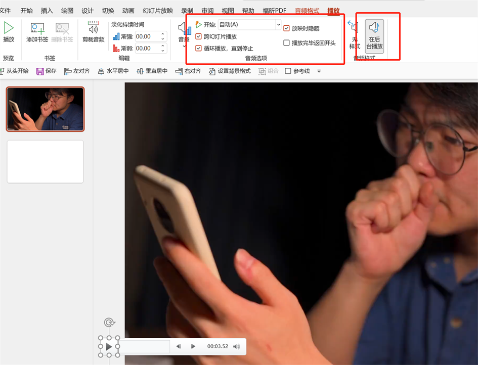Image resolution: width=478 pixels, height=365 pixels.
Task: Click the 设置背景格式 button
Action: coord(230,71)
